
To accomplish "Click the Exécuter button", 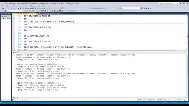I will tap(28, 11).
